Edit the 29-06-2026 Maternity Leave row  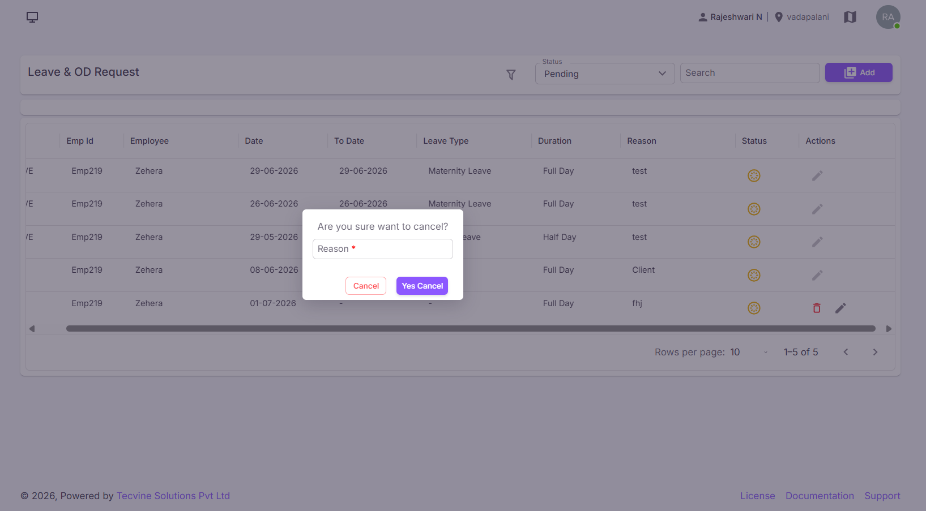(x=817, y=175)
